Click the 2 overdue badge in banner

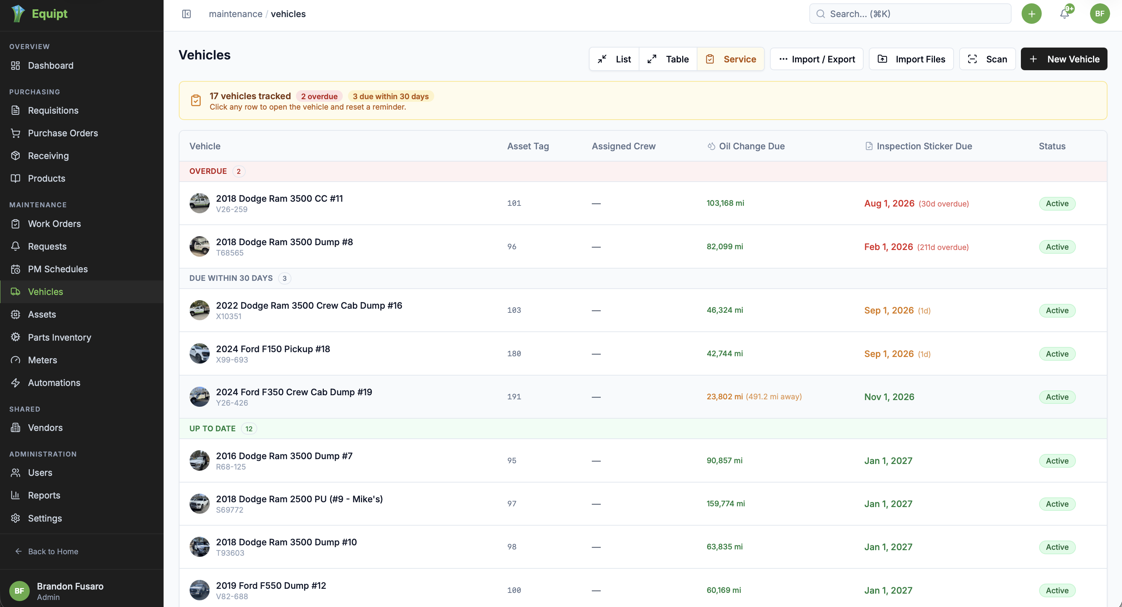click(x=319, y=96)
